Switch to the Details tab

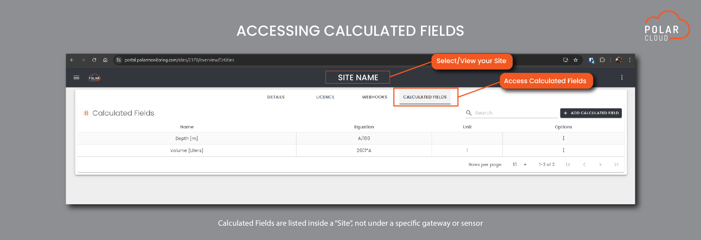(276, 97)
